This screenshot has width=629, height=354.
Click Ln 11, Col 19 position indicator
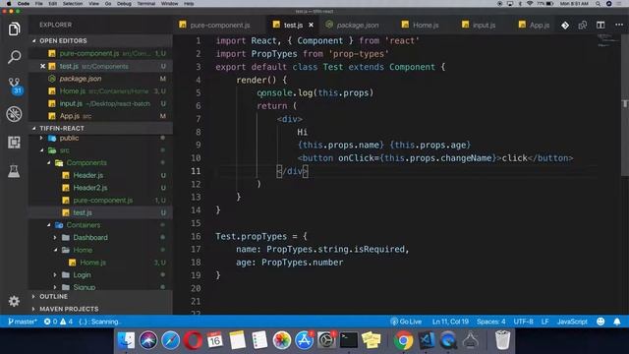(450, 322)
